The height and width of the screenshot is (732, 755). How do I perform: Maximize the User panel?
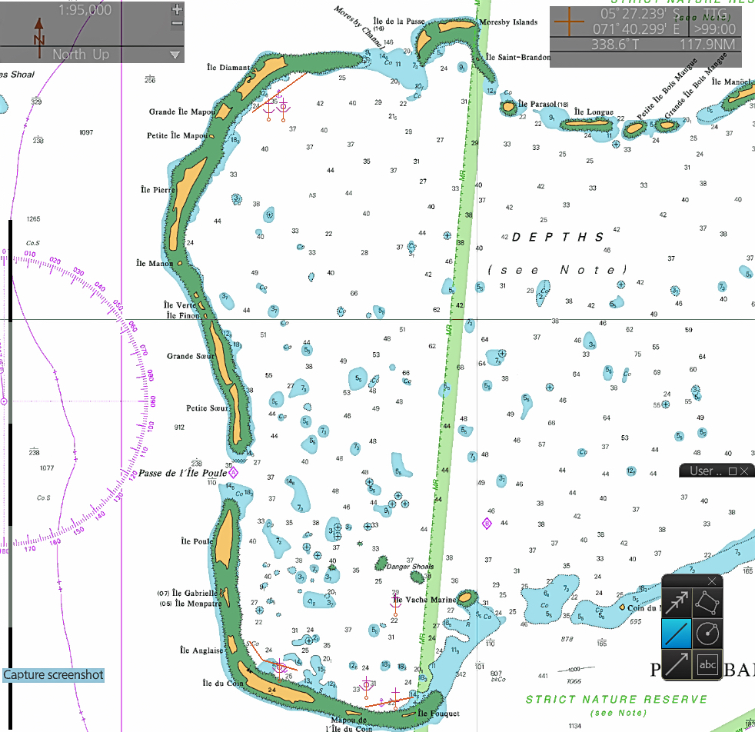click(733, 471)
